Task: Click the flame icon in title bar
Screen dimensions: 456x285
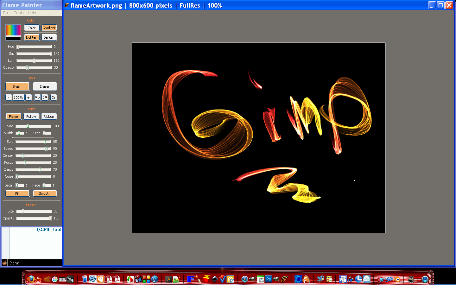Action: (x=67, y=5)
